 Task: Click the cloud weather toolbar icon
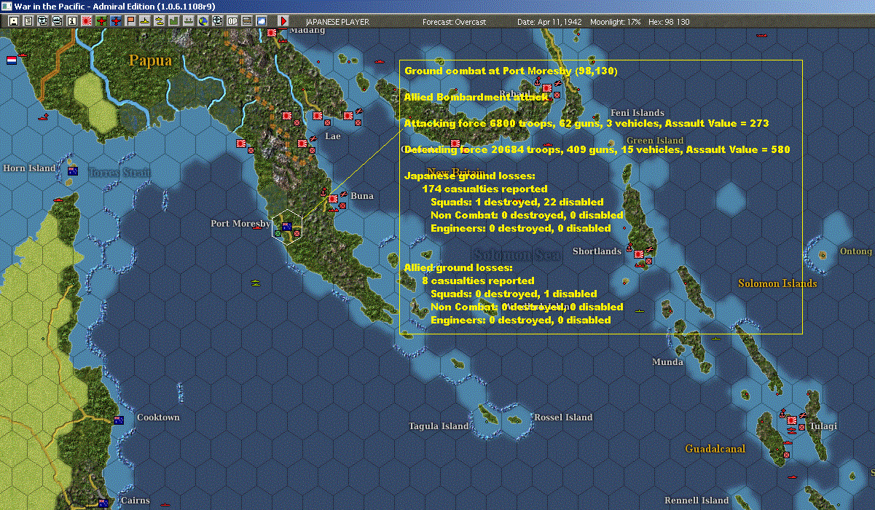(x=262, y=21)
